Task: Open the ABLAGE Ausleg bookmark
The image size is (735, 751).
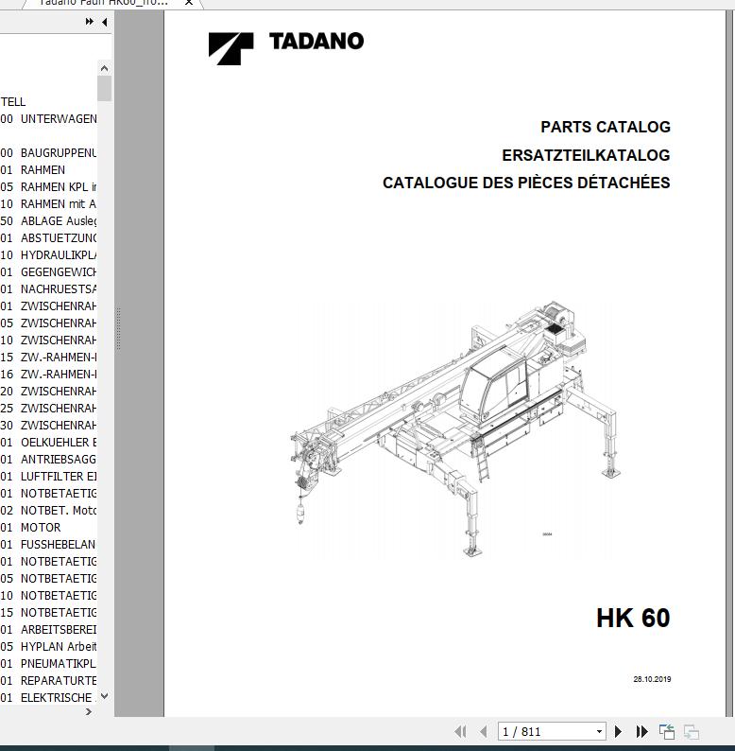Action: pos(48,220)
